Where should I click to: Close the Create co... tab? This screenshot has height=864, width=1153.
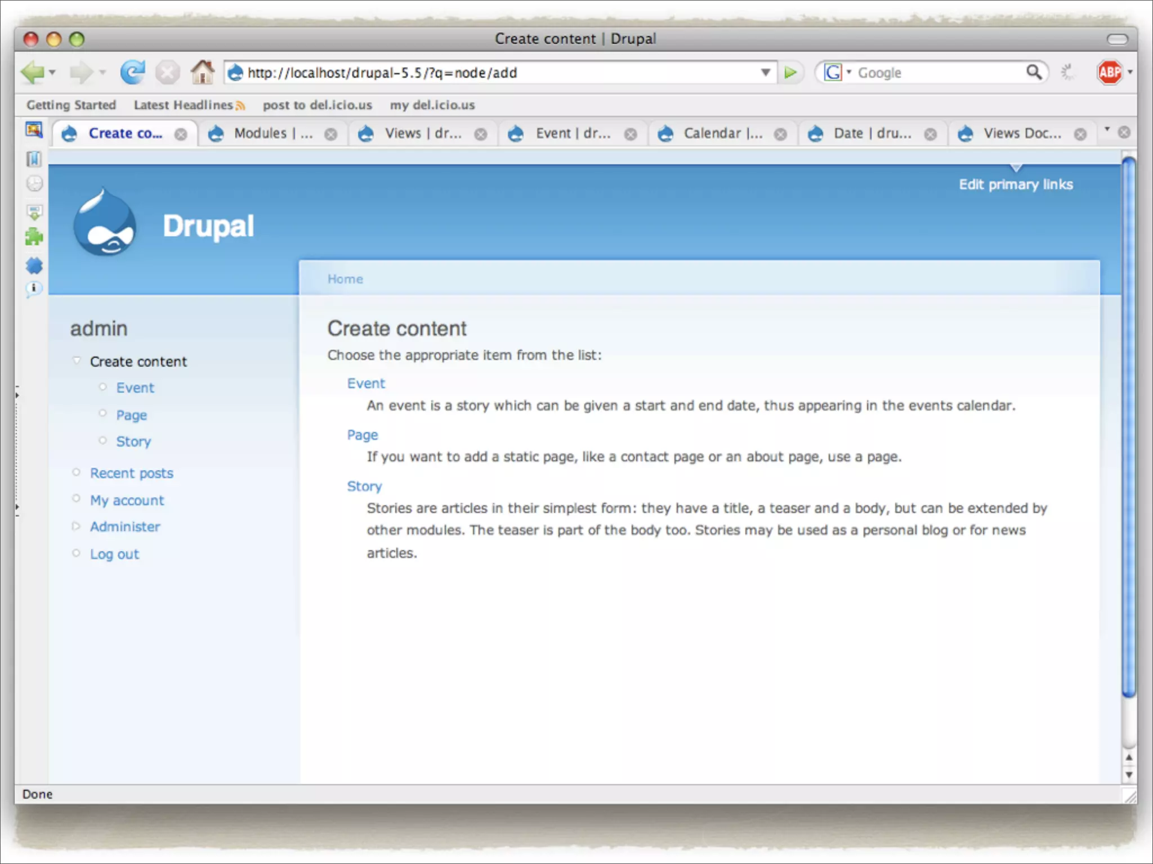pos(180,134)
